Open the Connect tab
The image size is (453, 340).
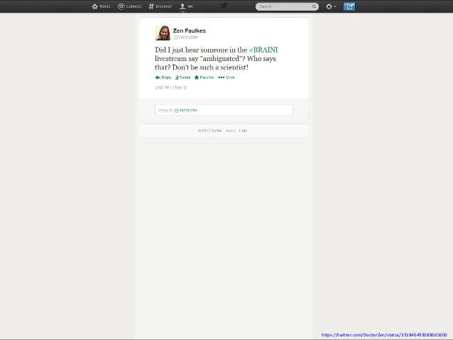coord(130,6)
